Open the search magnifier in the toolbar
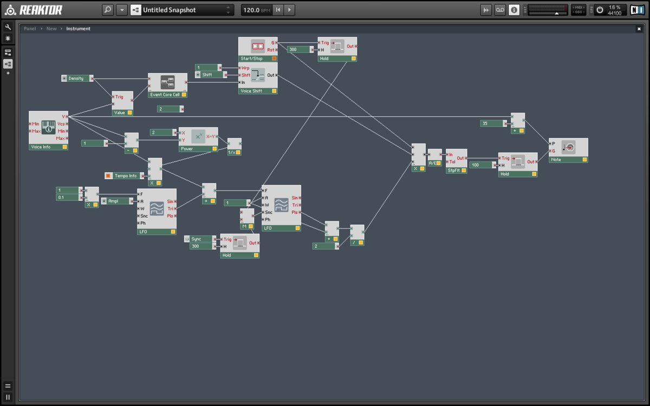The width and height of the screenshot is (650, 406). 108,10
